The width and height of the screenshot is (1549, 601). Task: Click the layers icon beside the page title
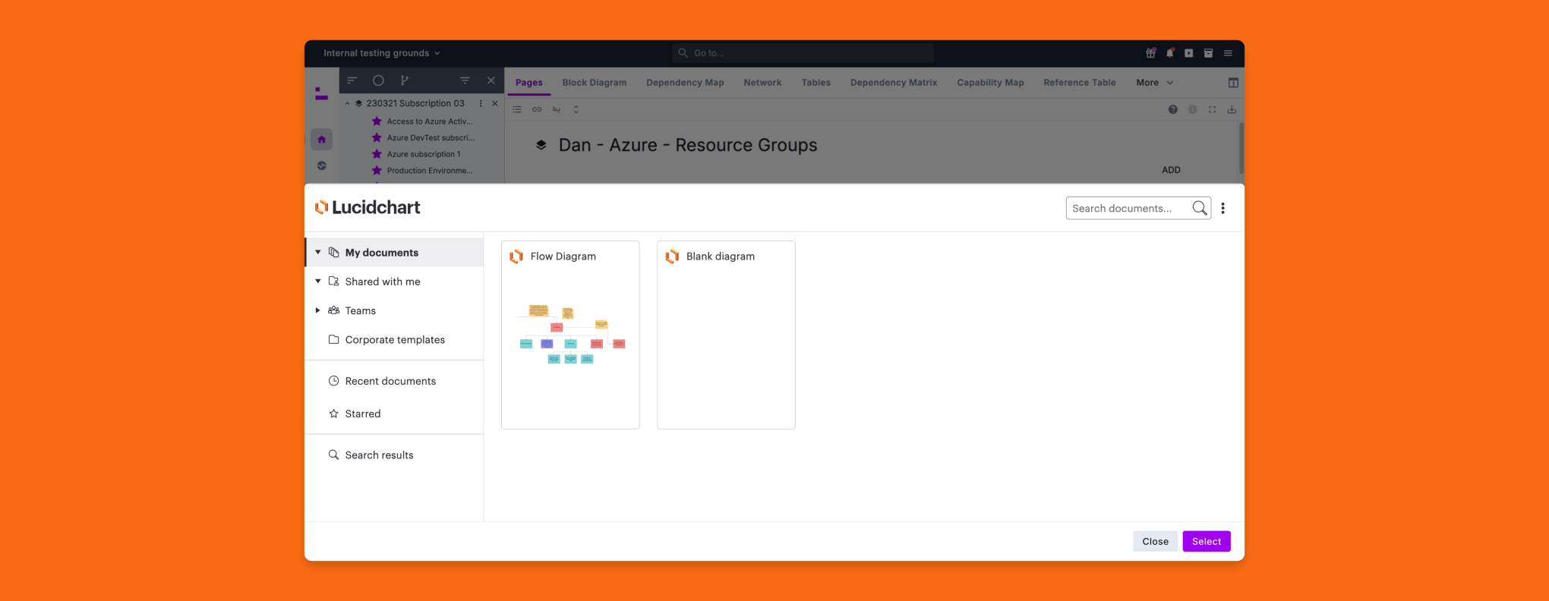tap(541, 145)
